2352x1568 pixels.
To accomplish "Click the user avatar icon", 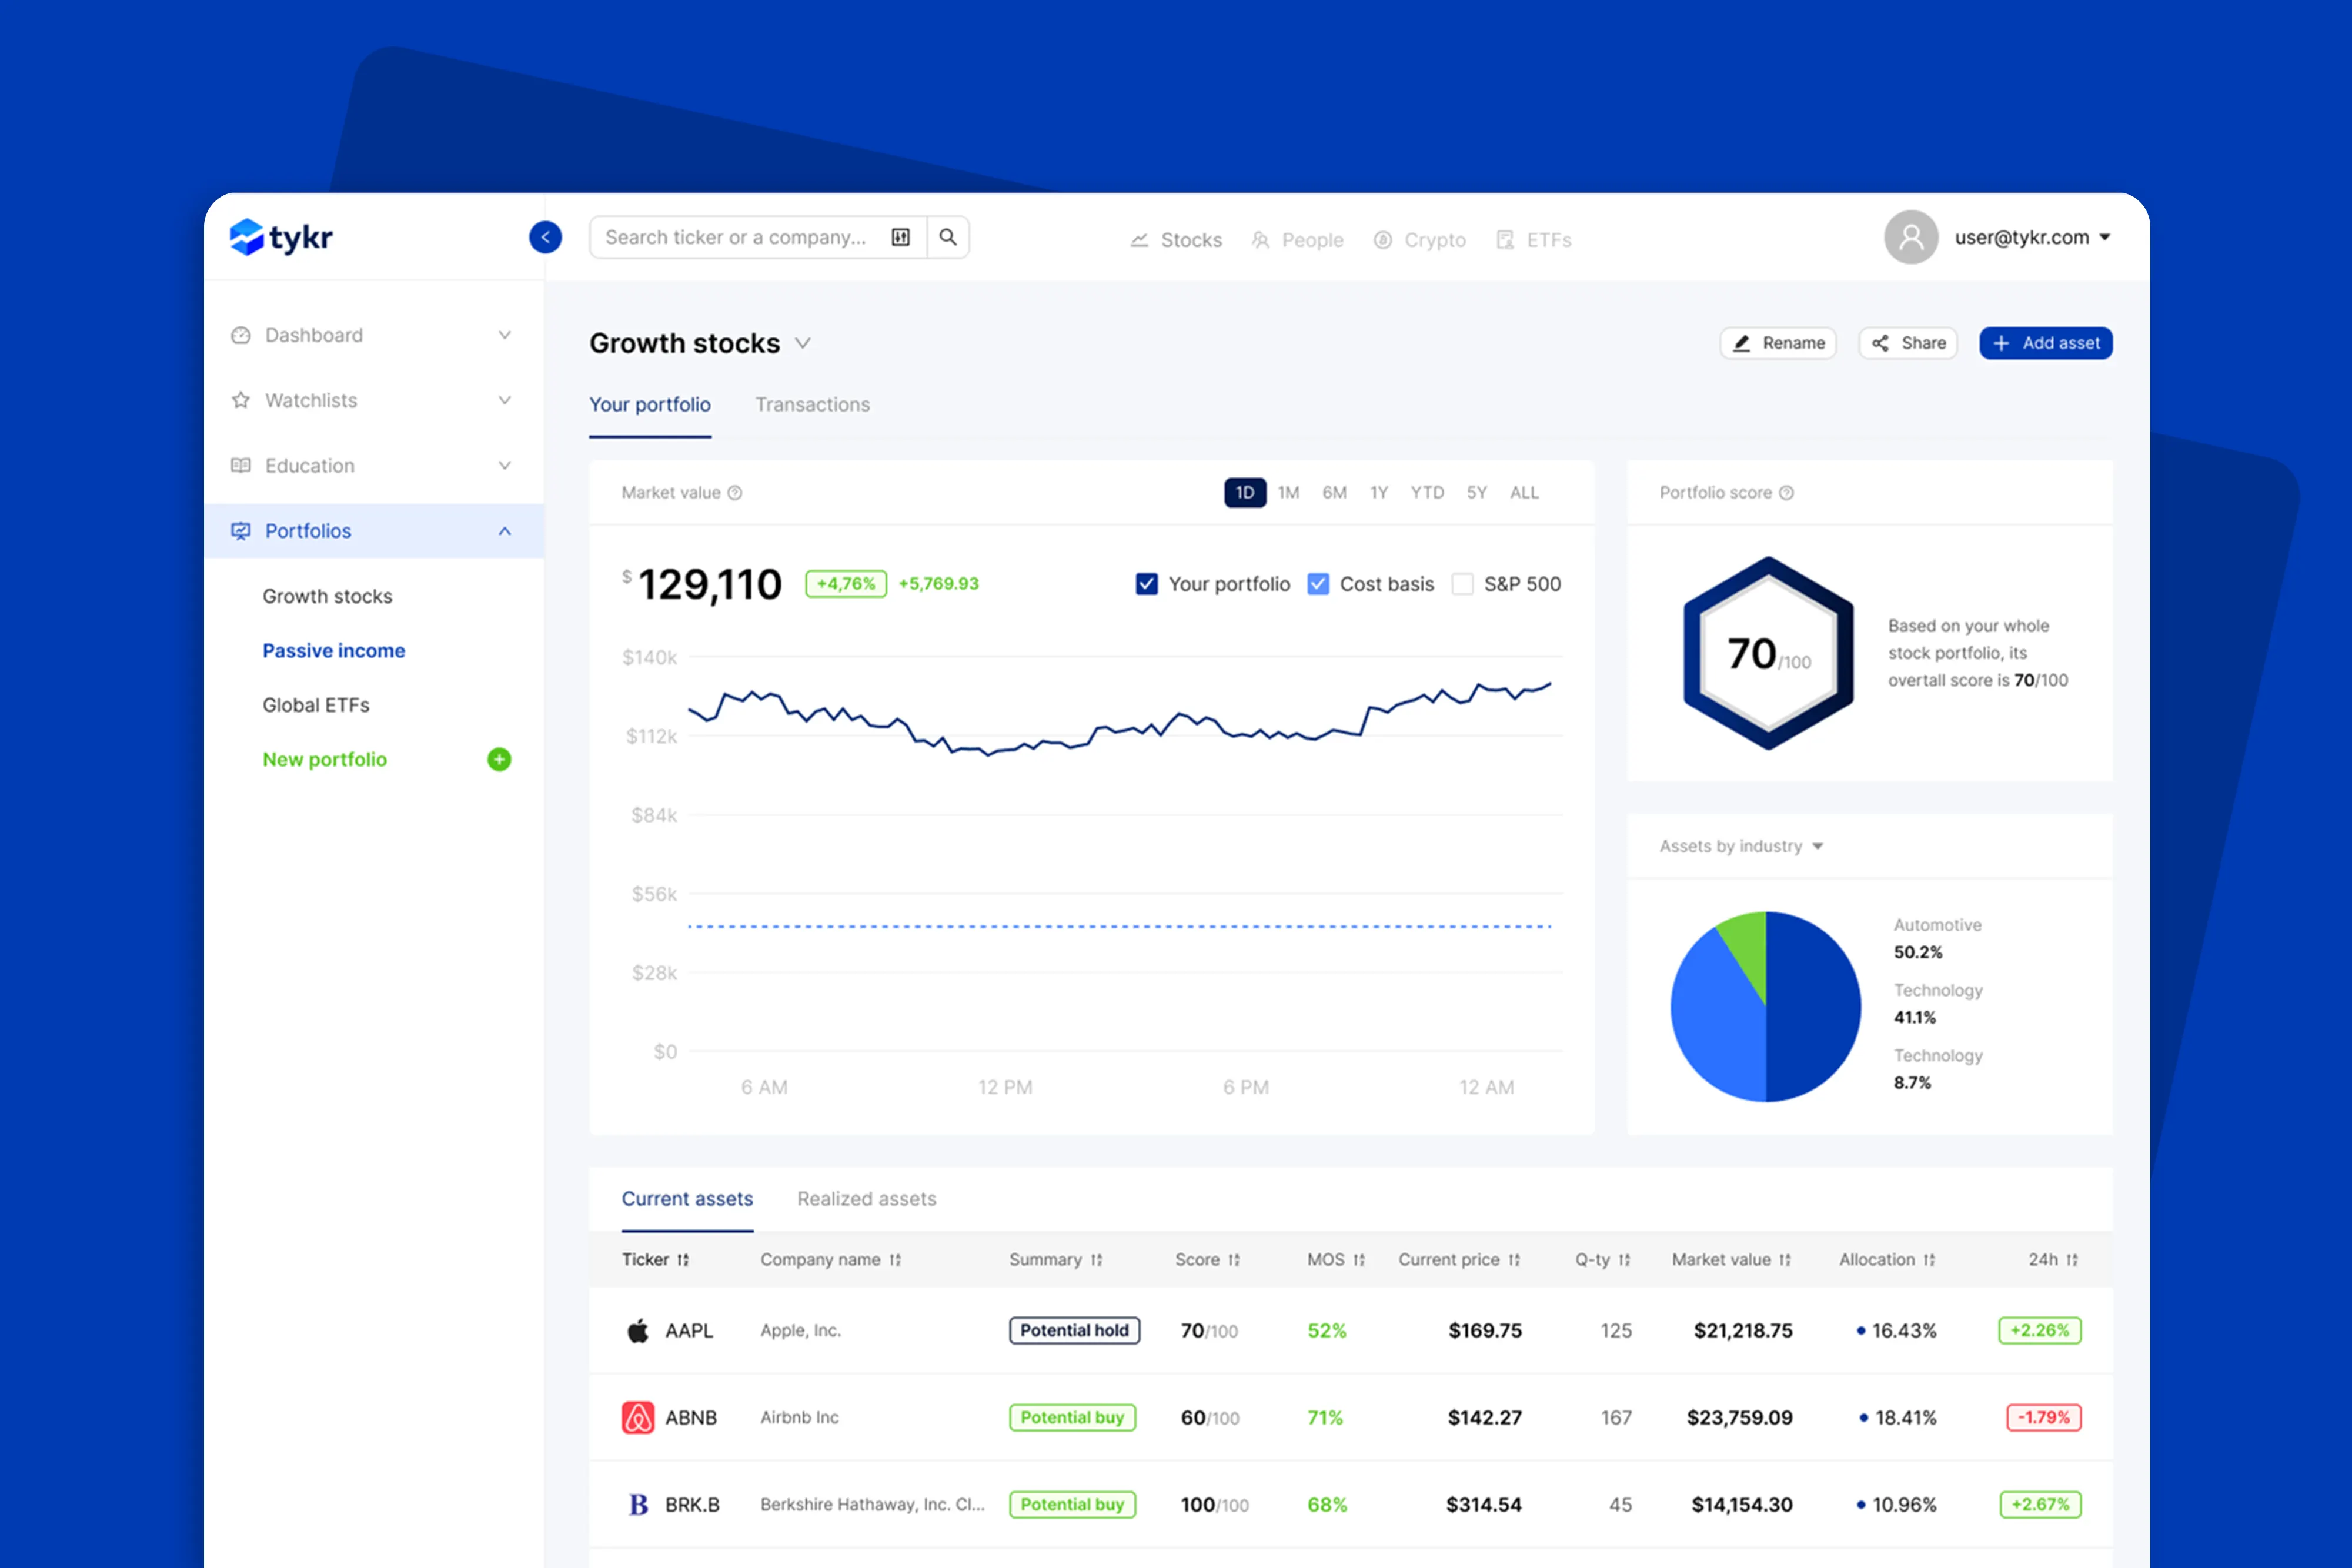I will point(1910,237).
